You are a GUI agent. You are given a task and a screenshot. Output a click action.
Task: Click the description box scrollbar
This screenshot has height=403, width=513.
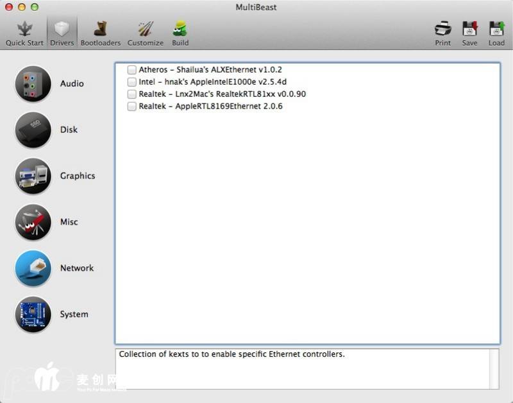tap(494, 369)
